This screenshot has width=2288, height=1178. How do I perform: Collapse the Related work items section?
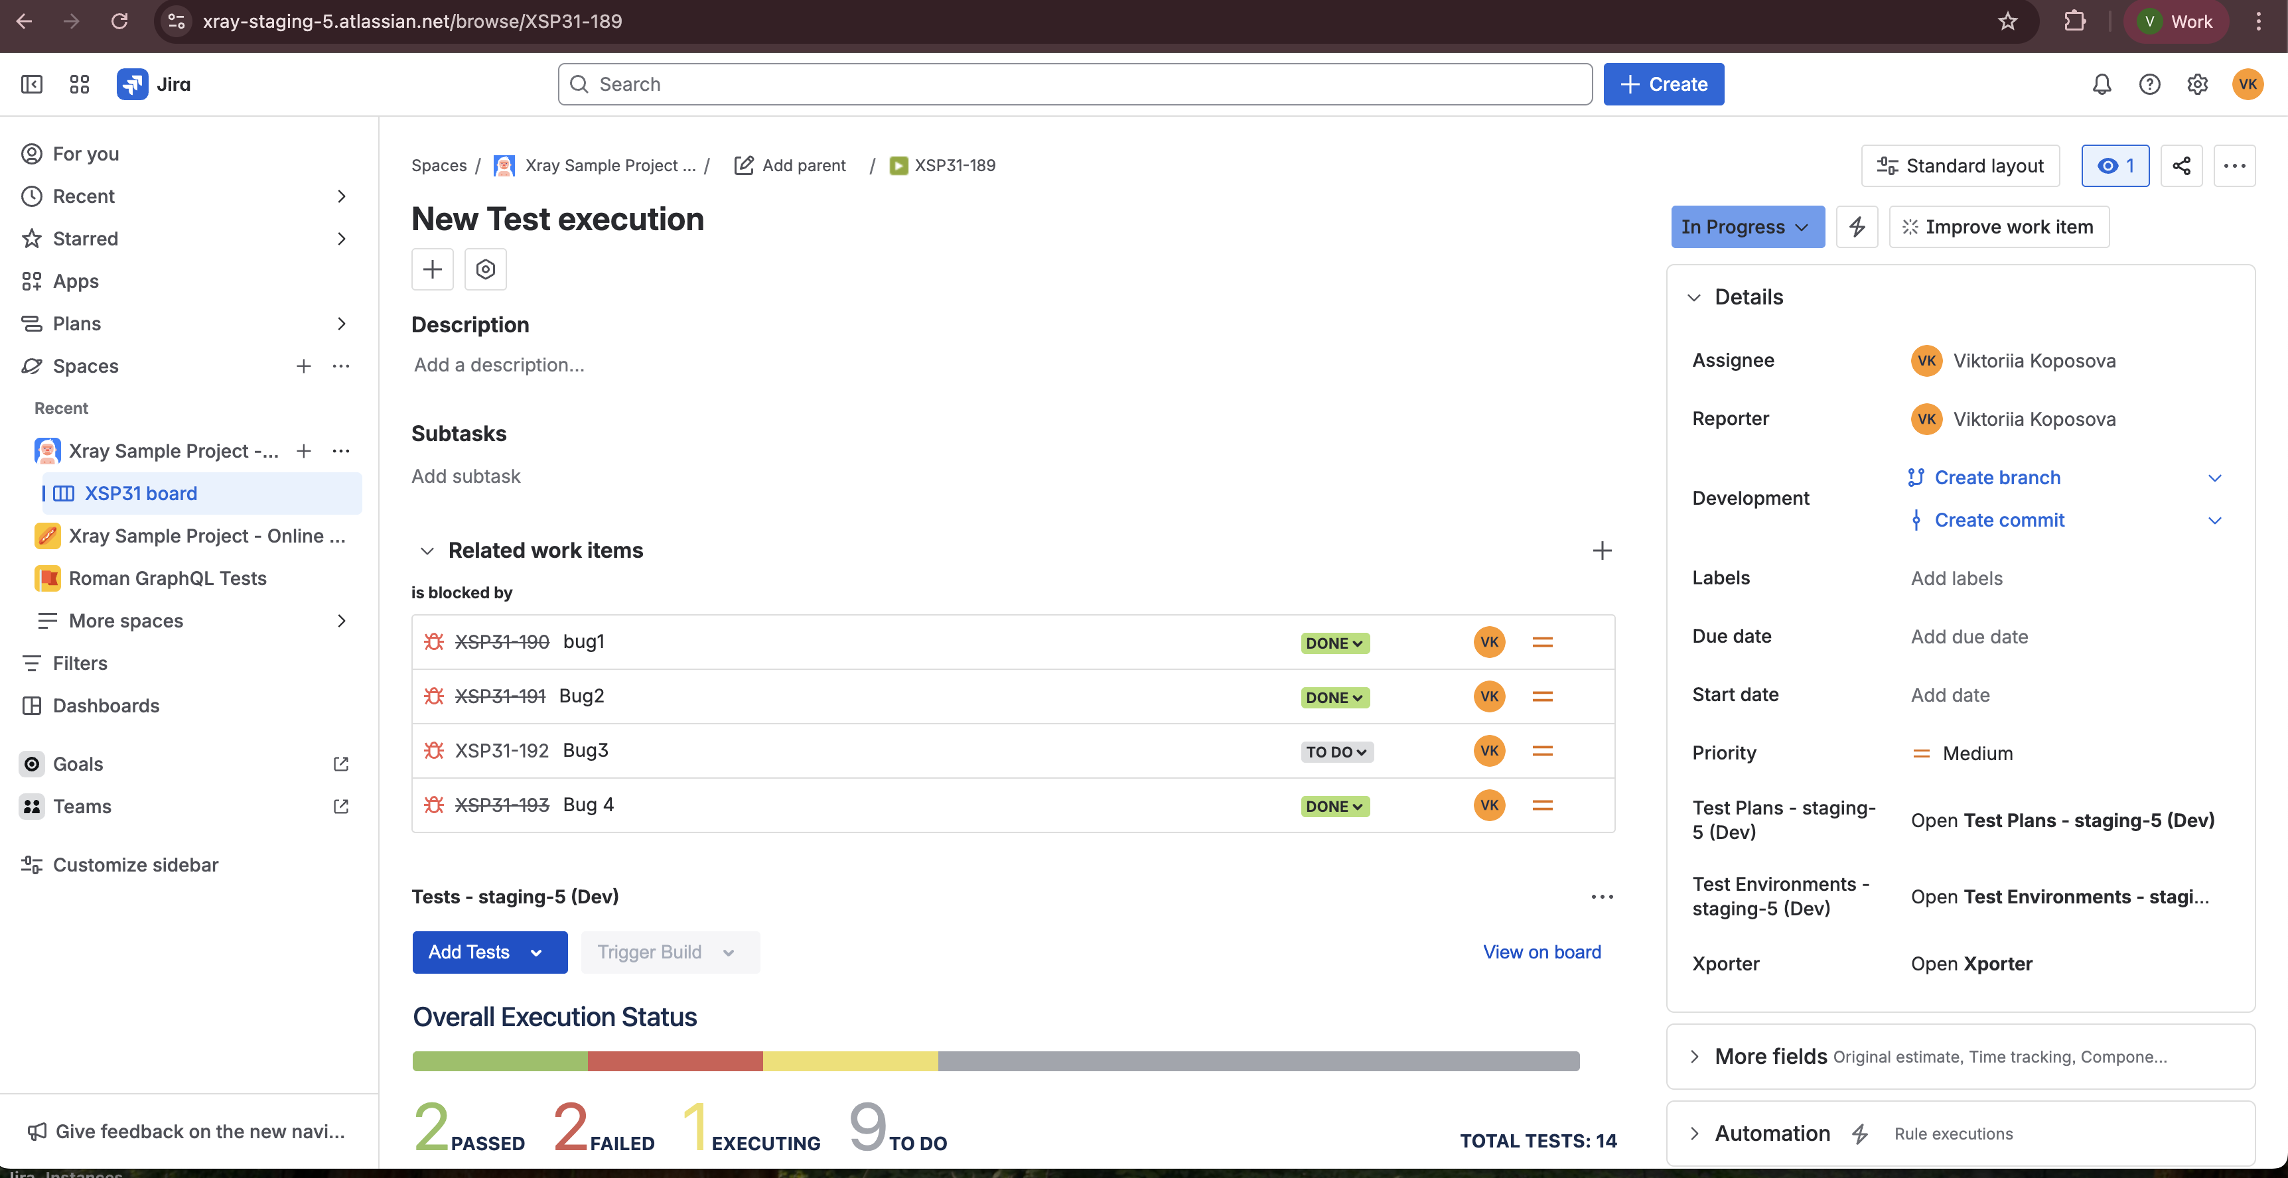pyautogui.click(x=427, y=551)
